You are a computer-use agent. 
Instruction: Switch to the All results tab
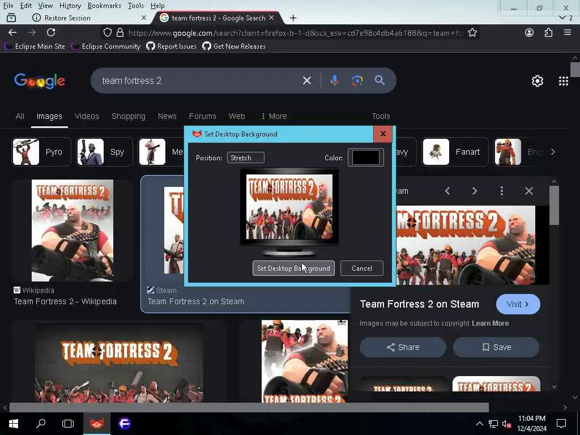coord(20,116)
